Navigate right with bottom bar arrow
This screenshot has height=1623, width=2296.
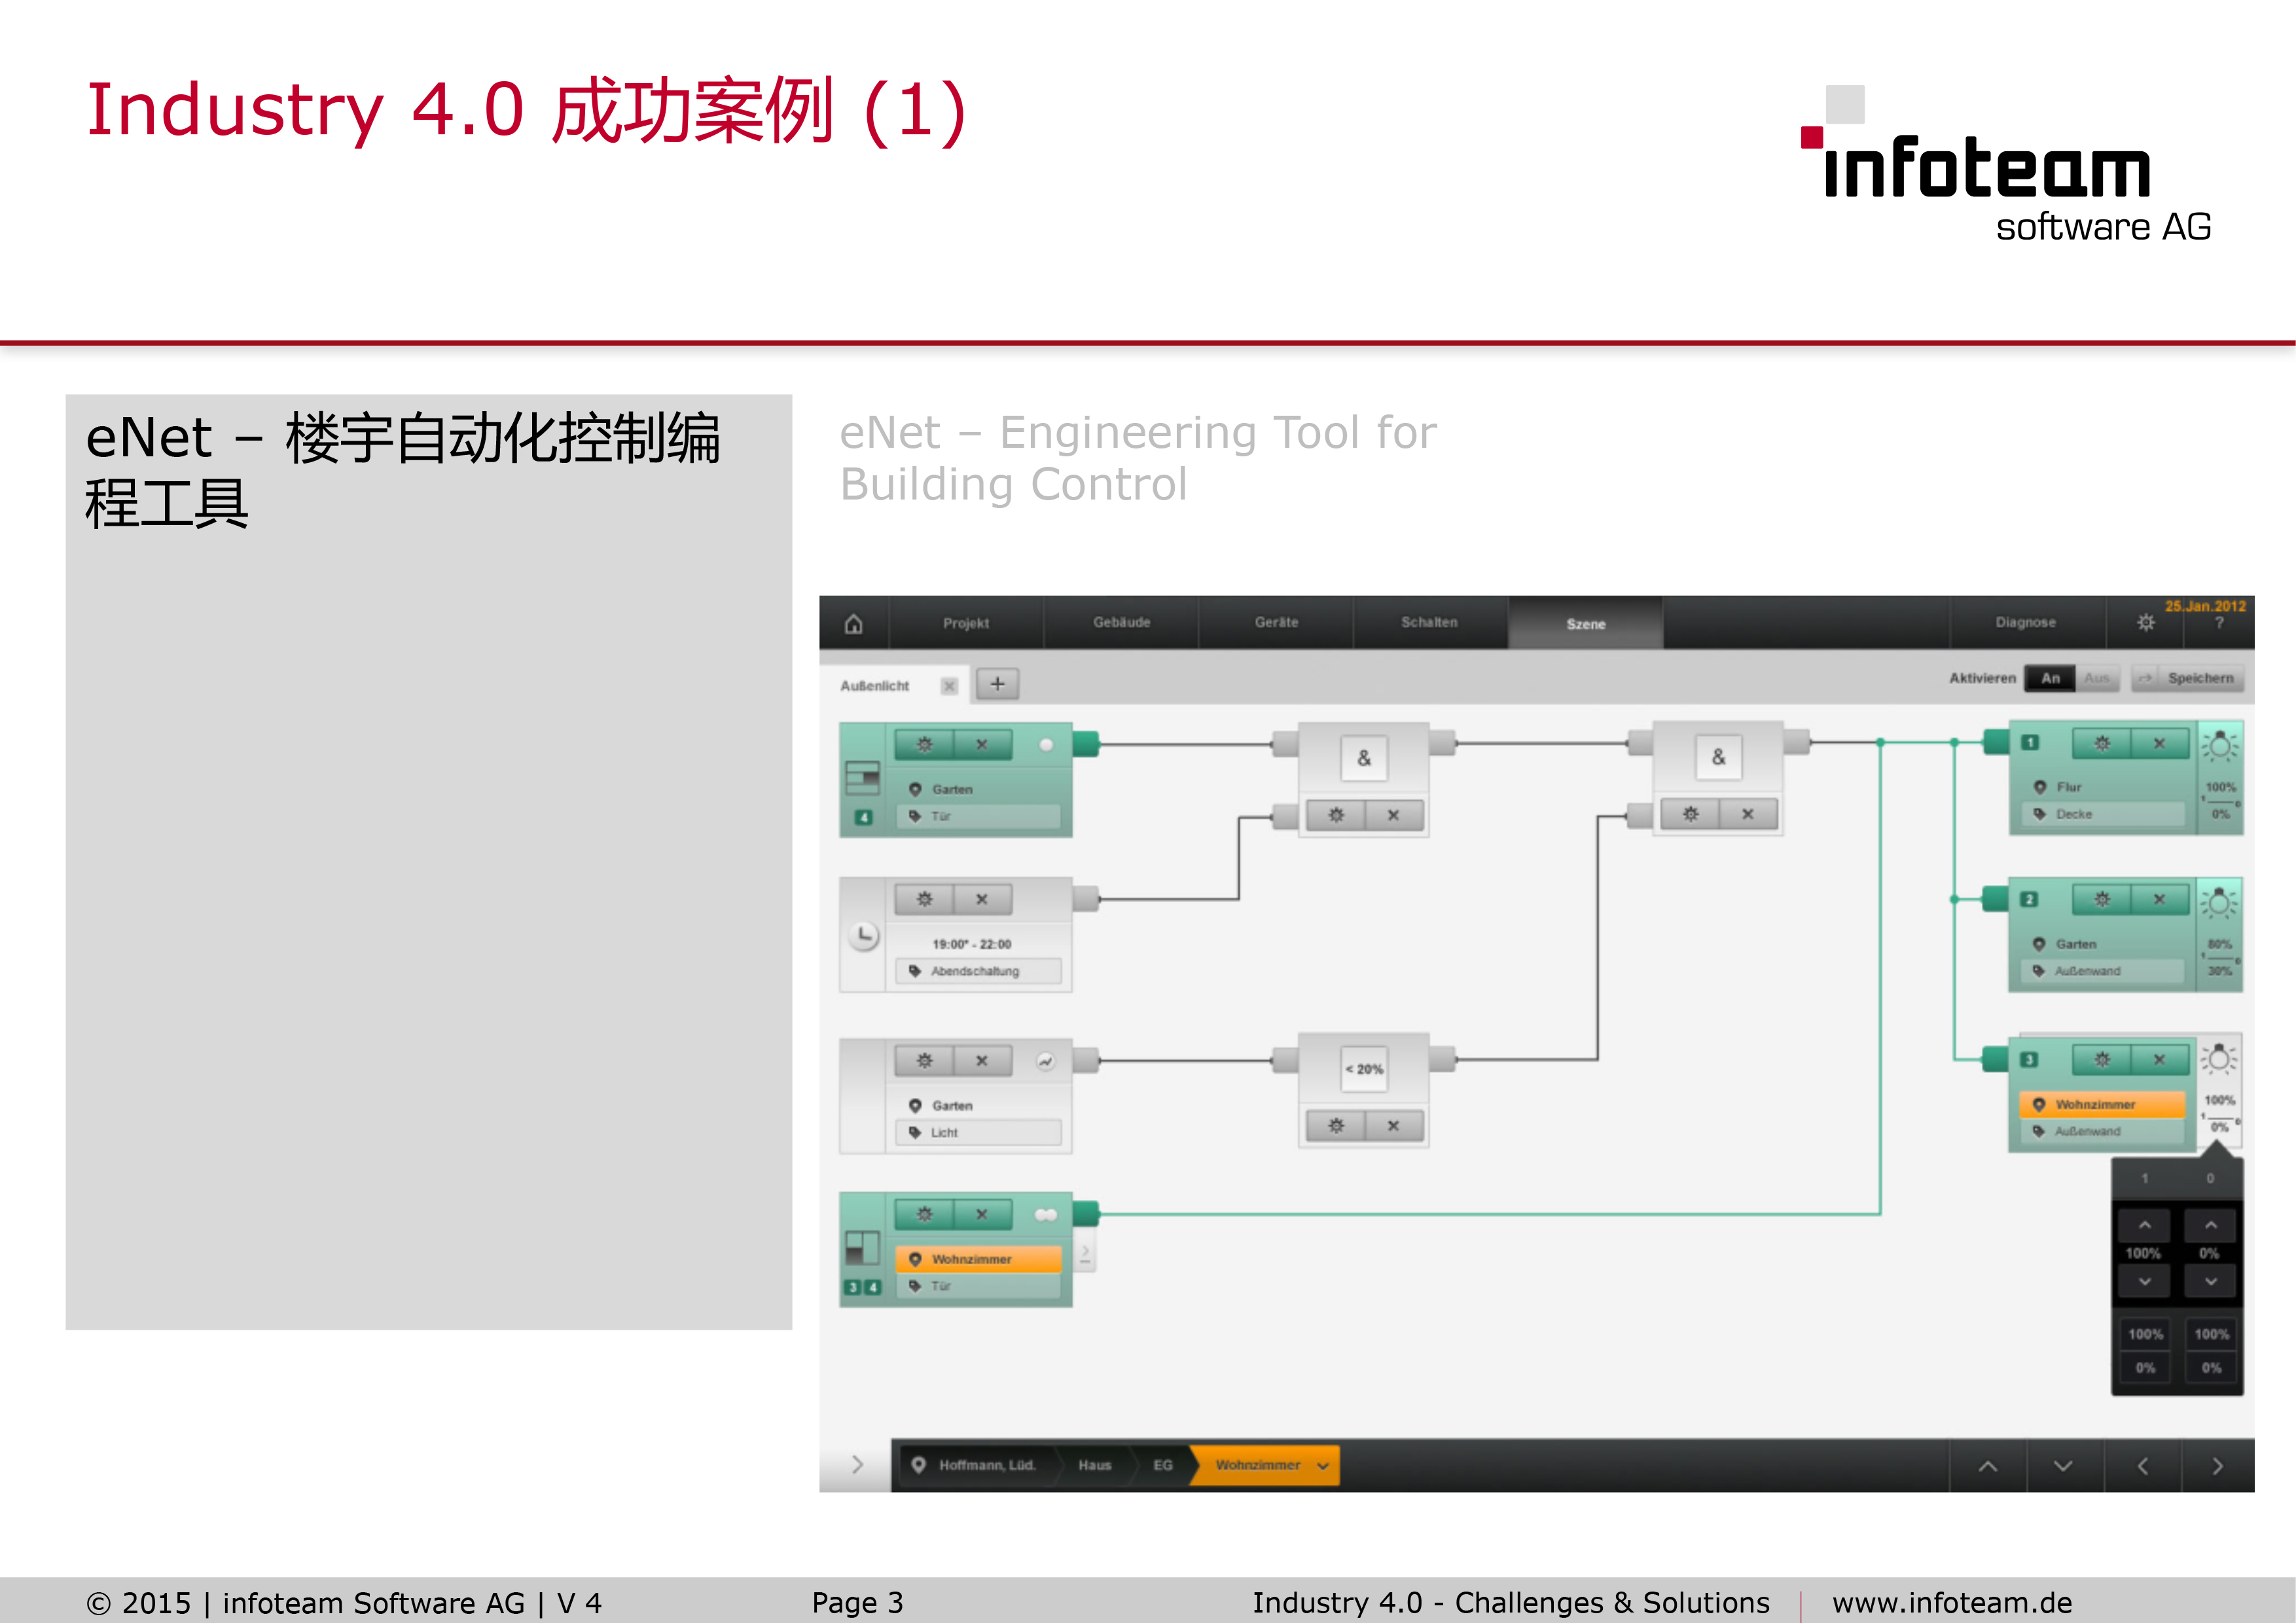click(x=2217, y=1466)
